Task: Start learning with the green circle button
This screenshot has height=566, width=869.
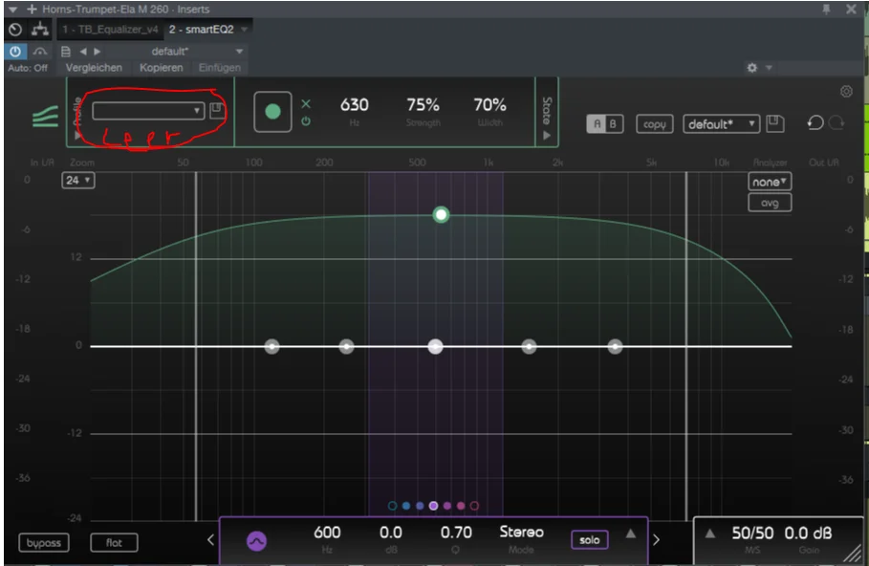Action: coord(272,112)
